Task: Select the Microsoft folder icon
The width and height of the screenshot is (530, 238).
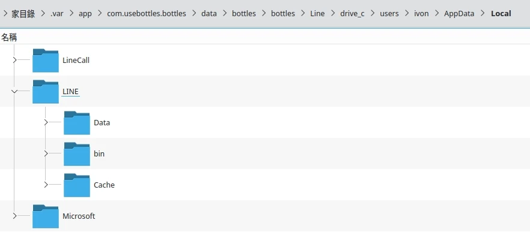Action: [46, 216]
